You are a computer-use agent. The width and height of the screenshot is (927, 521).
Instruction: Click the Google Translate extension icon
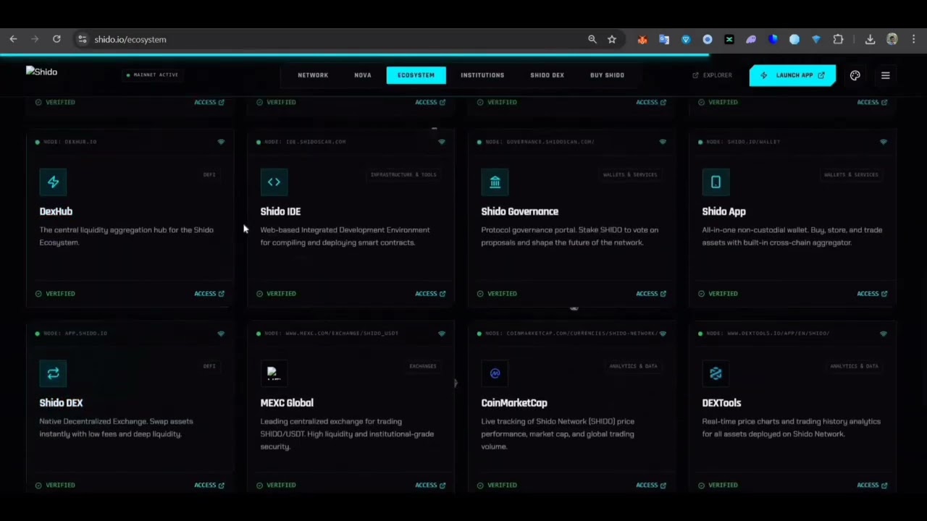coord(664,40)
